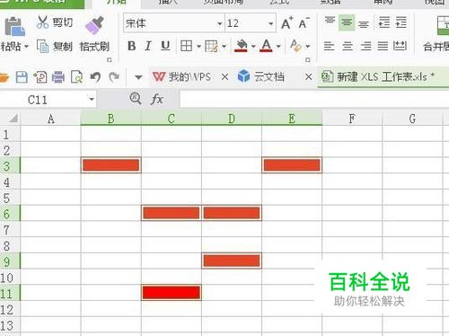Click the red filled cell D9

tap(232, 261)
